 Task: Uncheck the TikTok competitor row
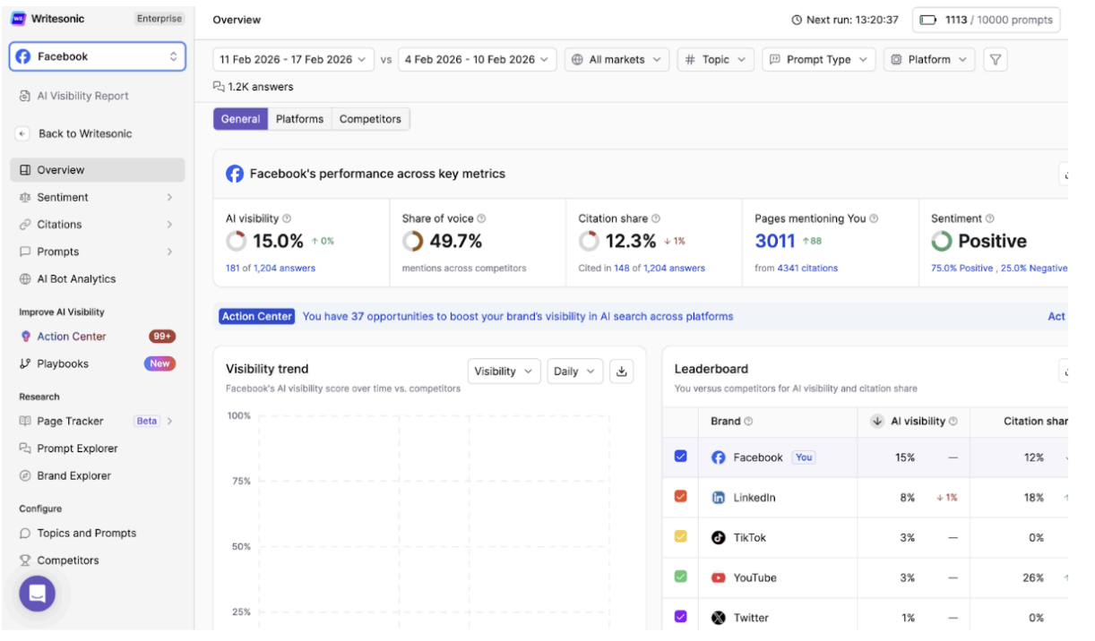[679, 537]
